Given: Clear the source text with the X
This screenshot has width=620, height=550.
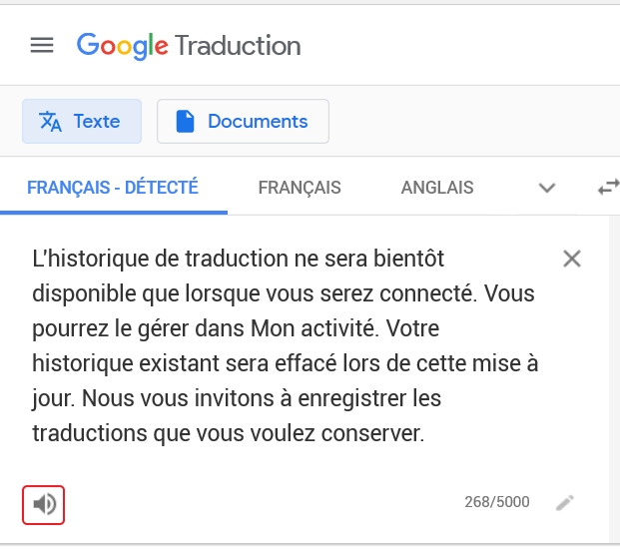Looking at the screenshot, I should (572, 259).
